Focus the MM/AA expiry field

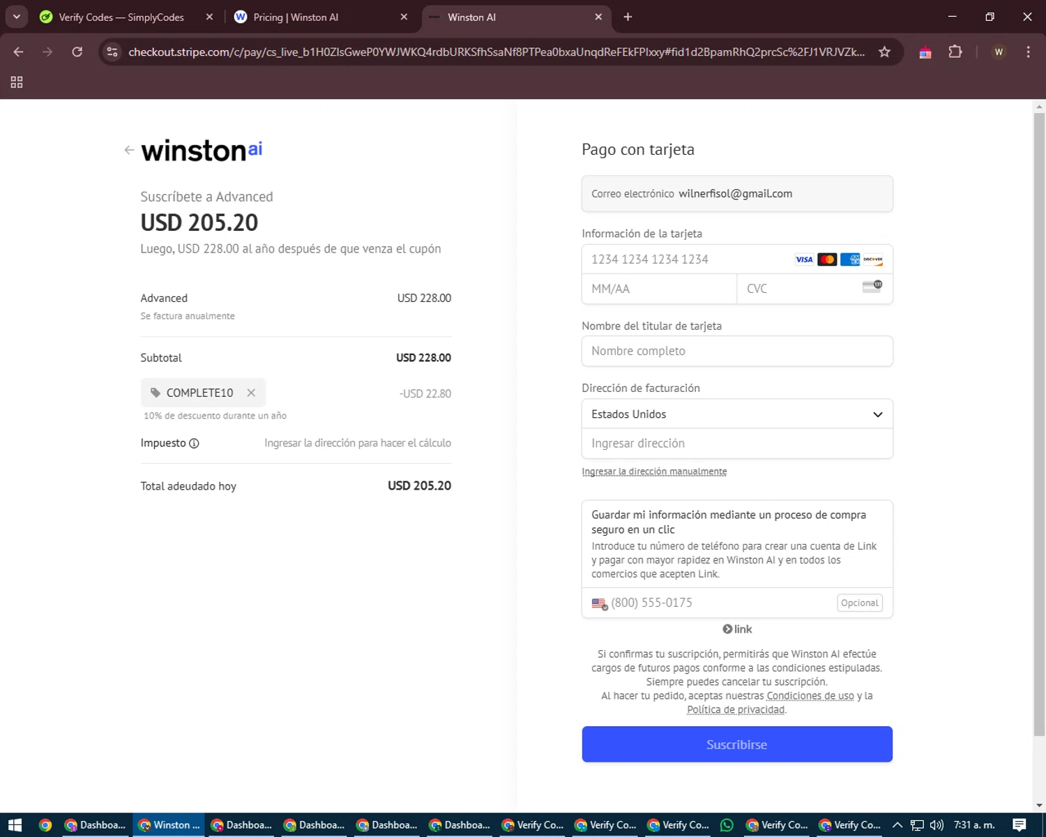(x=659, y=289)
